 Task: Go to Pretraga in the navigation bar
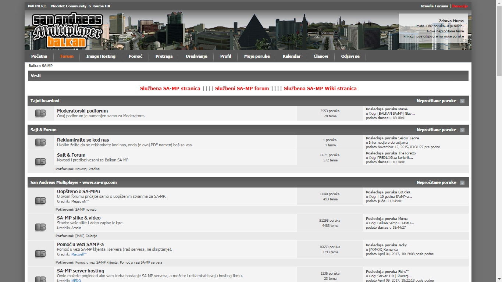pos(164,56)
